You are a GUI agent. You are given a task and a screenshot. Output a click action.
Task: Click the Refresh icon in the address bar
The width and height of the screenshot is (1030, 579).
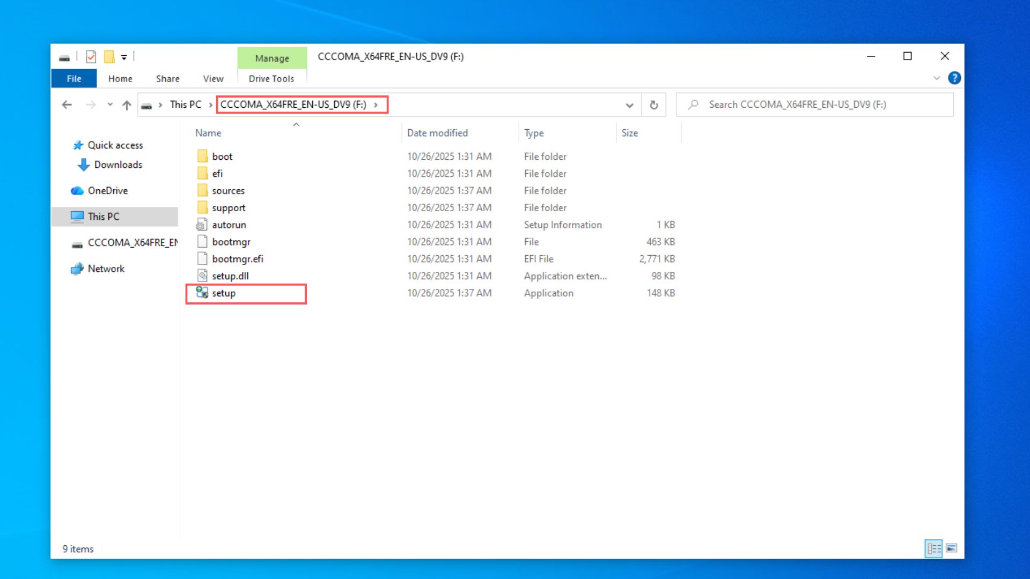click(654, 105)
